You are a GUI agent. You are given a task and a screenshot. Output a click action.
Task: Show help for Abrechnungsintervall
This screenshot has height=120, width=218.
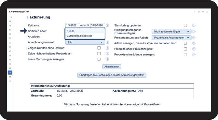(107, 42)
